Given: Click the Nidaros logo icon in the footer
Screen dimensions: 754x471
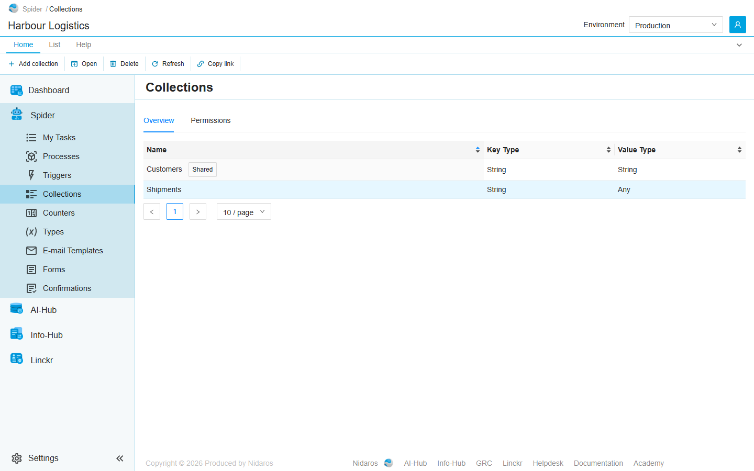Looking at the screenshot, I should coord(389,463).
